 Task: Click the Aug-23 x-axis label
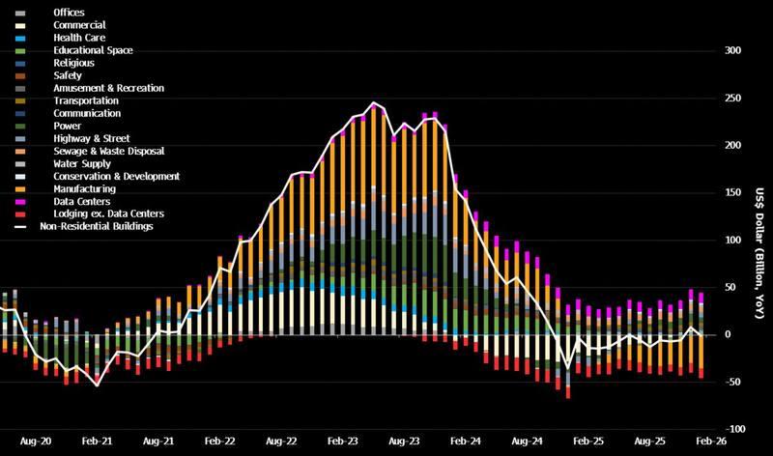[404, 442]
